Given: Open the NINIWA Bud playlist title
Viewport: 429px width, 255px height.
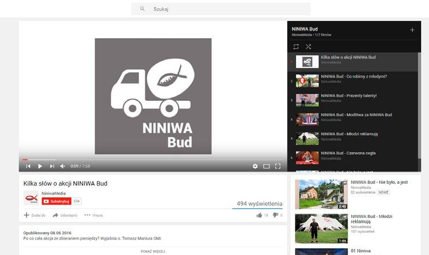Looking at the screenshot, I should point(304,29).
